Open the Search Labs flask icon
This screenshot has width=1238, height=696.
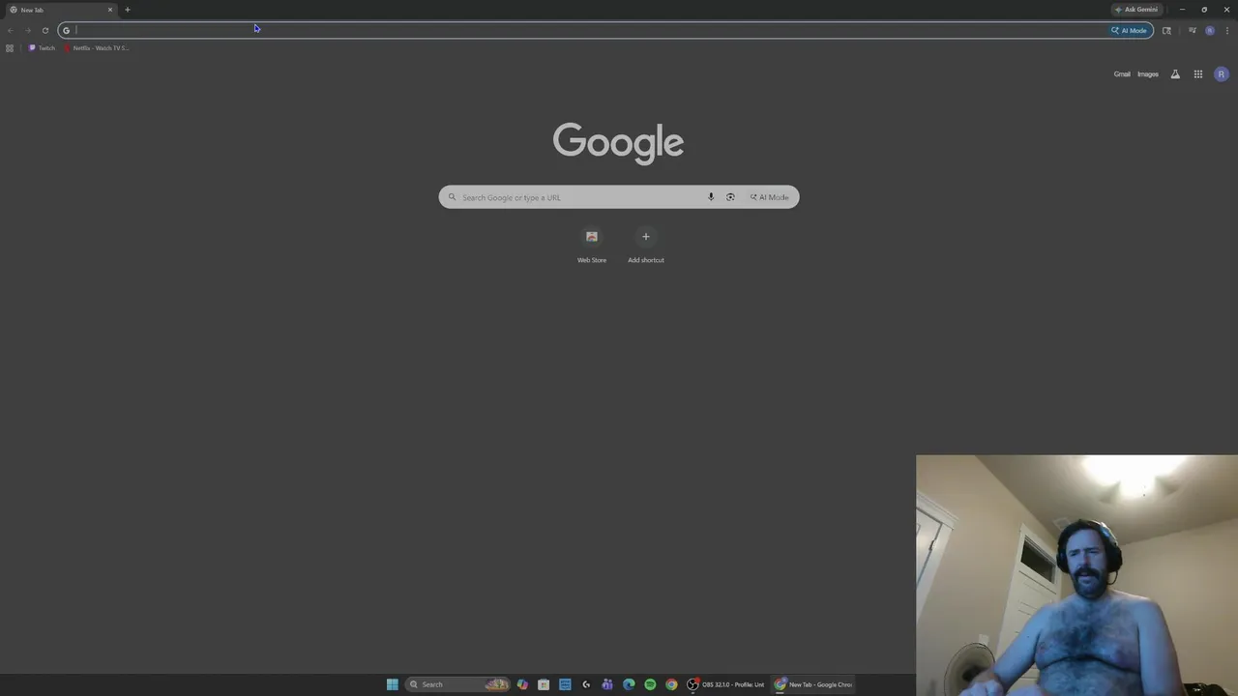pyautogui.click(x=1175, y=74)
